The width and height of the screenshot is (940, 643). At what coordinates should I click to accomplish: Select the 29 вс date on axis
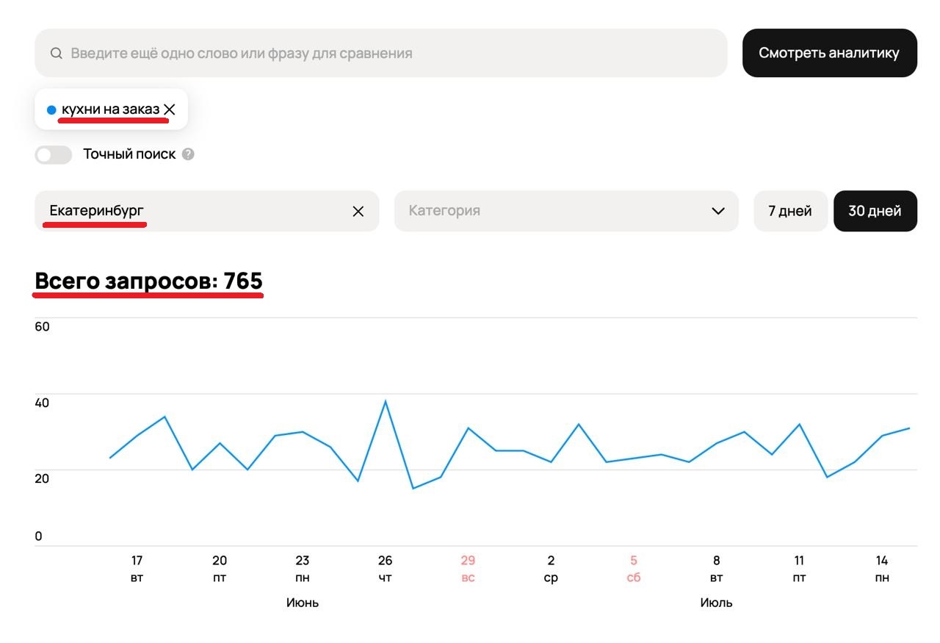468,568
